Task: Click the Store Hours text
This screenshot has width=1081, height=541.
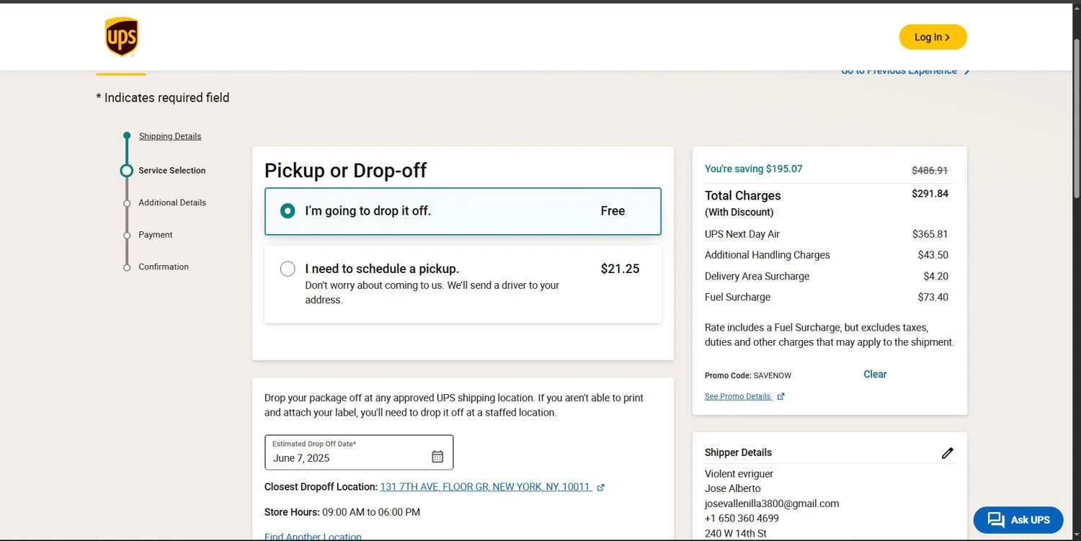Action: (x=342, y=512)
